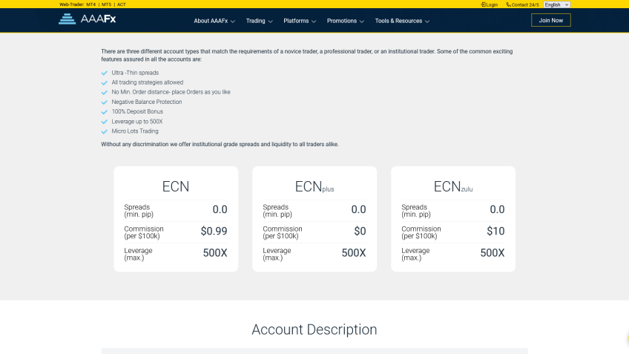Screen dimensions: 629x354
Task: Click the checkmark beside 100% Deposit Bonus
Action: 105,111
